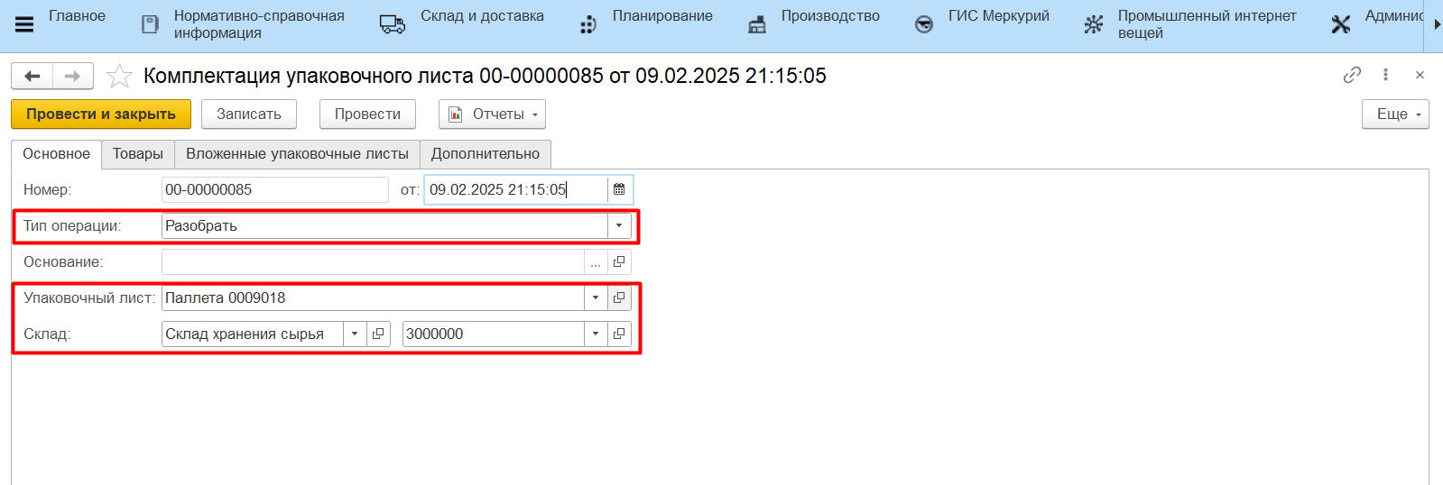The width and height of the screenshot is (1443, 485).
Task: Click the Администрирование tools icon
Action: pos(1341,24)
